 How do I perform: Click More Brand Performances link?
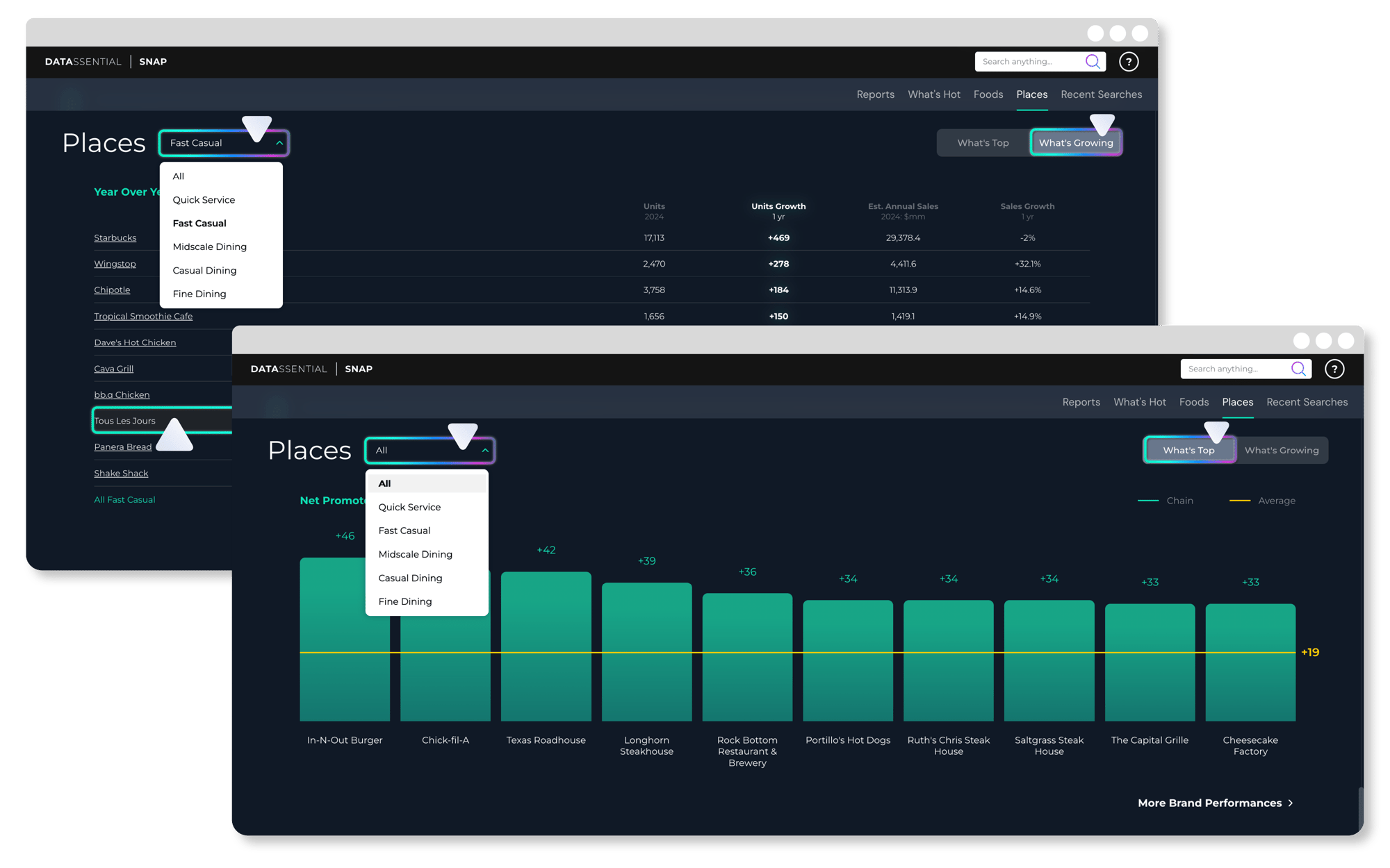coord(1209,803)
